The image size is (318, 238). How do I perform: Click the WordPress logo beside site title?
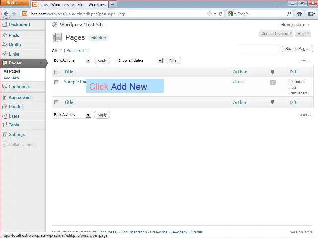[55, 24]
